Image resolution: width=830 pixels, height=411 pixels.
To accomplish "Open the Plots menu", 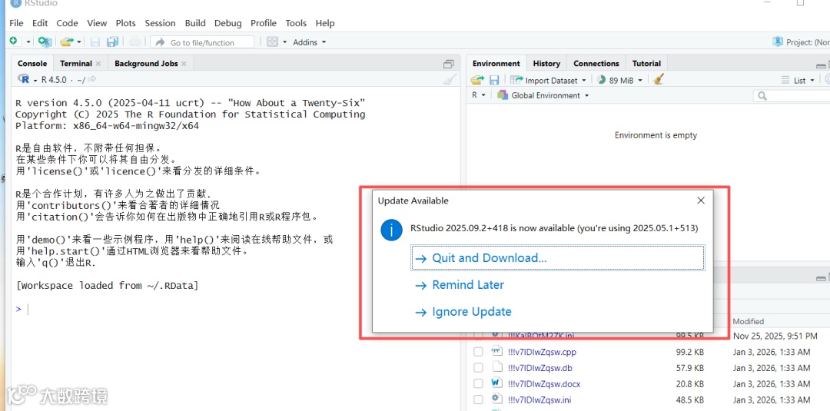I will tap(126, 23).
